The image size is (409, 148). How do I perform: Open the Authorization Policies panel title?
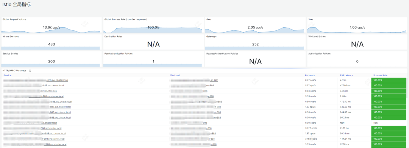pos(319,54)
